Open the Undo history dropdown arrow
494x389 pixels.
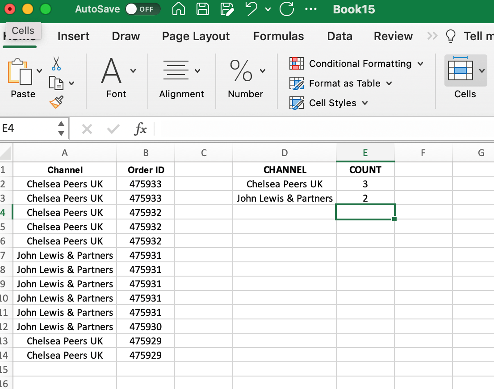[268, 9]
